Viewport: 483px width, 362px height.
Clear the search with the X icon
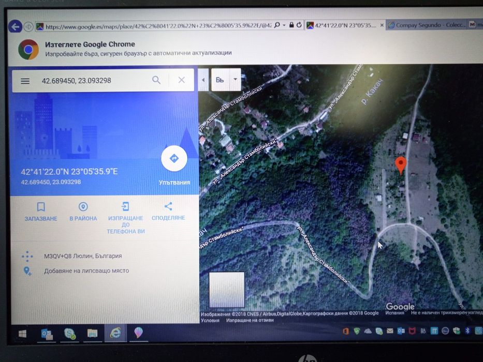click(181, 80)
